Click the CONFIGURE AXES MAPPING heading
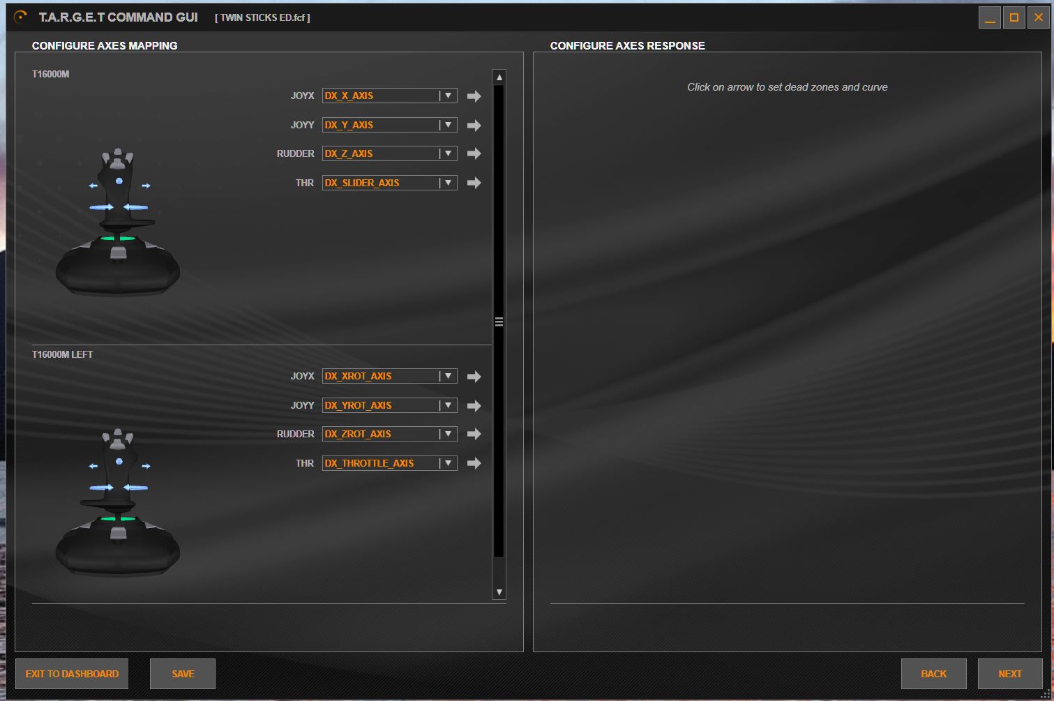This screenshot has width=1054, height=701. [105, 45]
